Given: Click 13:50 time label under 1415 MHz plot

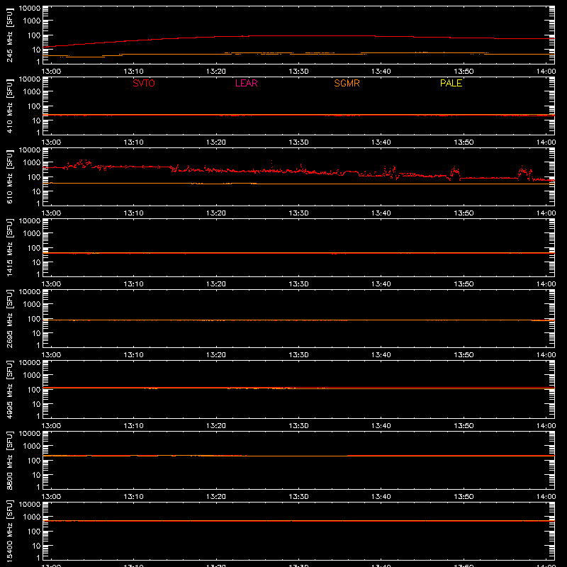Looking at the screenshot, I should pyautogui.click(x=464, y=284).
